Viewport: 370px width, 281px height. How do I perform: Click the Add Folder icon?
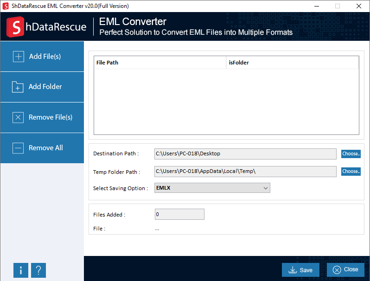tap(18, 87)
